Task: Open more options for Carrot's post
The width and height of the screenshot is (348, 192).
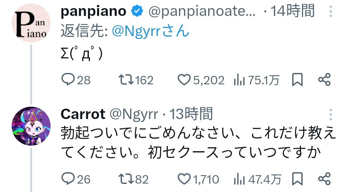Action: pyautogui.click(x=330, y=114)
